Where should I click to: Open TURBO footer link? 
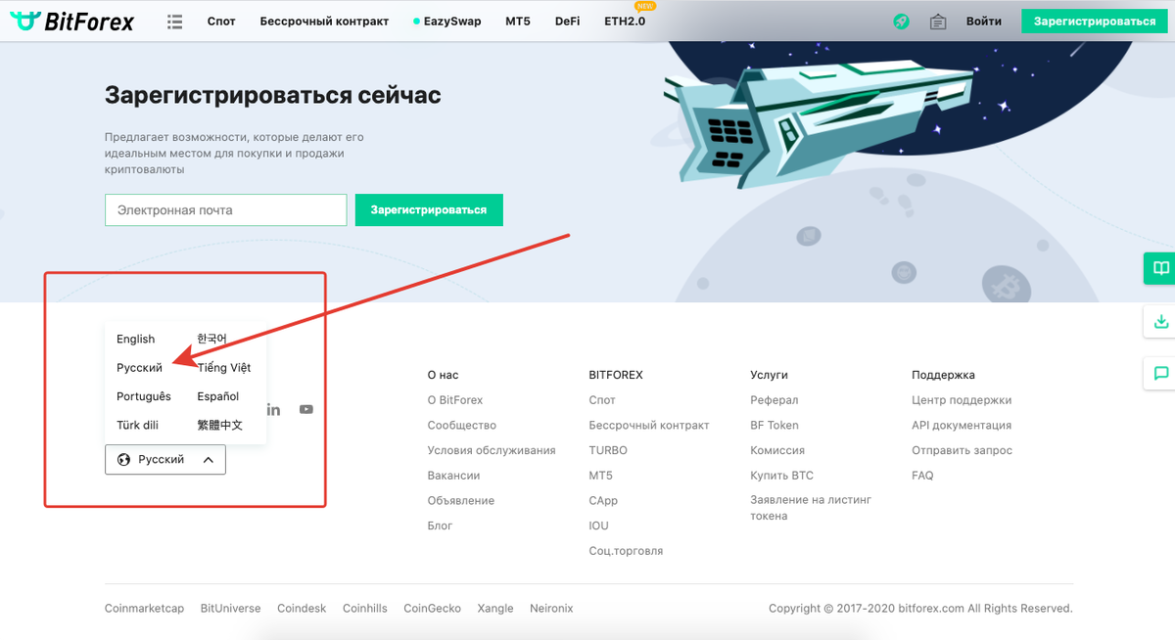(x=608, y=450)
